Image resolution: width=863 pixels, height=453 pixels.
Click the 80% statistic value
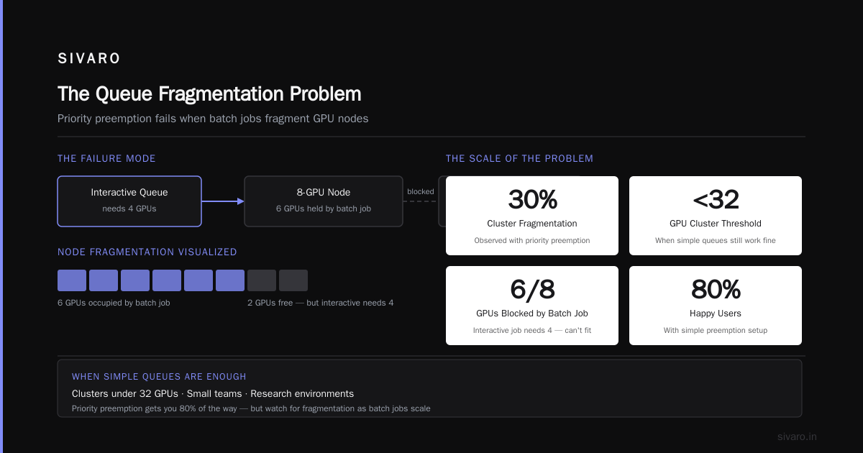[716, 290]
